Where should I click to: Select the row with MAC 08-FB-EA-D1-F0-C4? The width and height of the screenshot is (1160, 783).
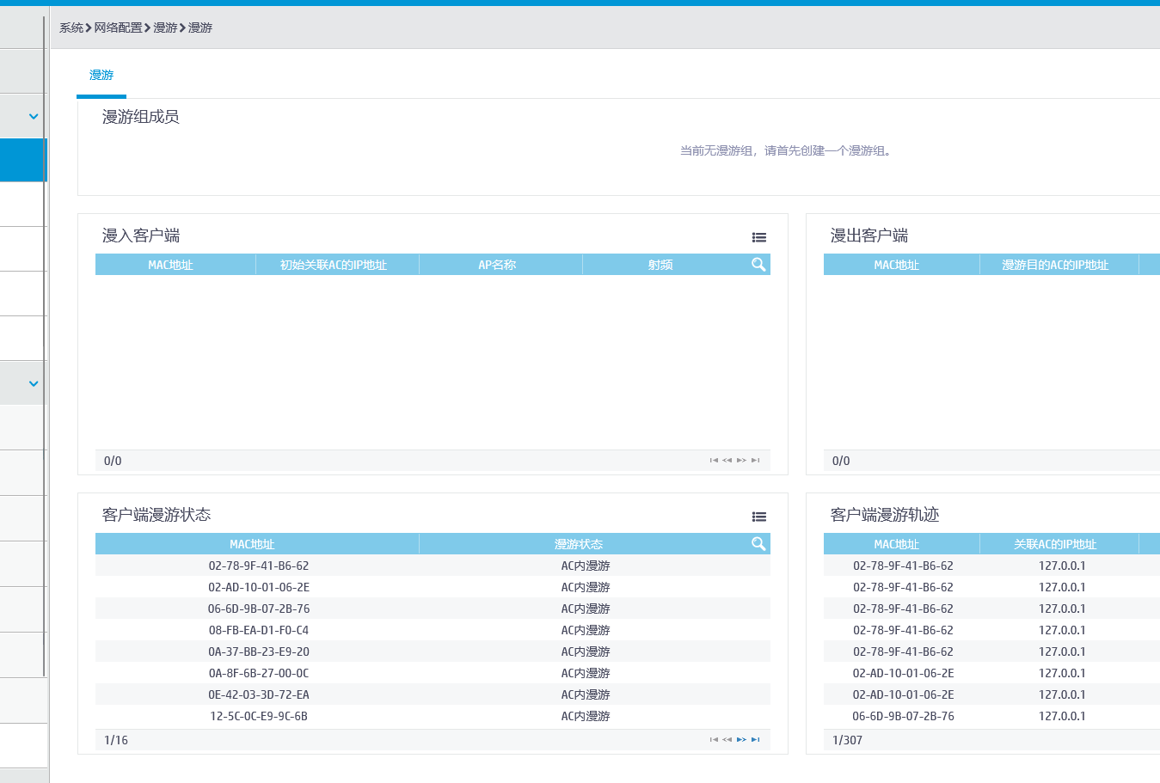point(259,630)
